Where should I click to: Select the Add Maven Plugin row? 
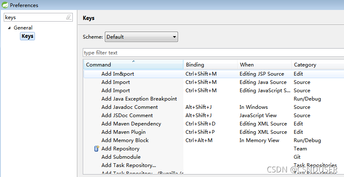214,132
